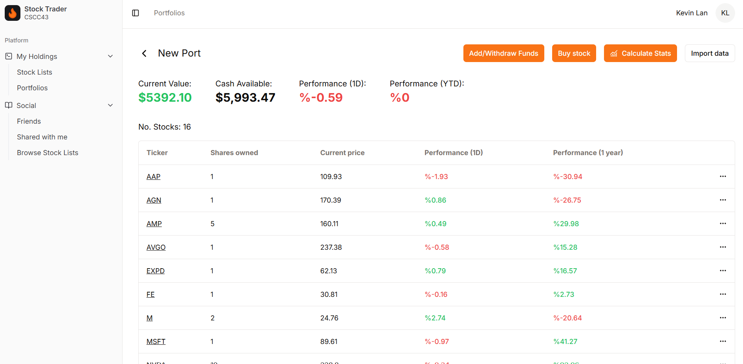The image size is (743, 364).
Task: Click the Social book icon
Action: (8, 105)
